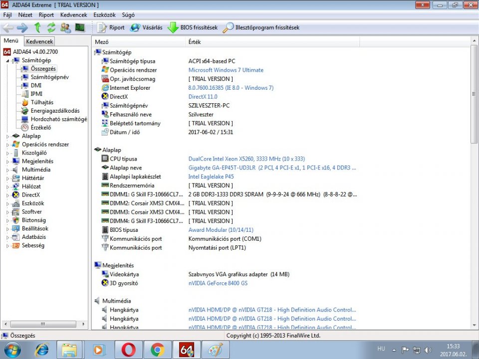Open the Nézet menu
479x359 pixels.
tap(25, 15)
